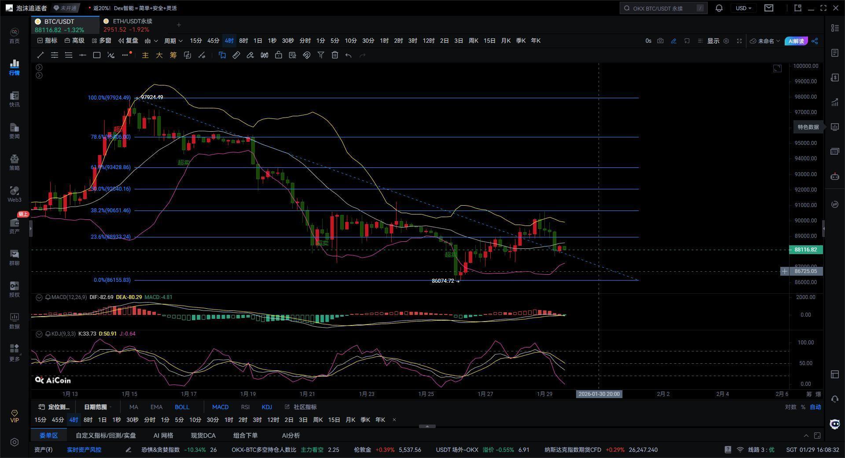This screenshot has height=458, width=845.
Task: Click the share icon beside AI解读
Action: click(x=815, y=41)
